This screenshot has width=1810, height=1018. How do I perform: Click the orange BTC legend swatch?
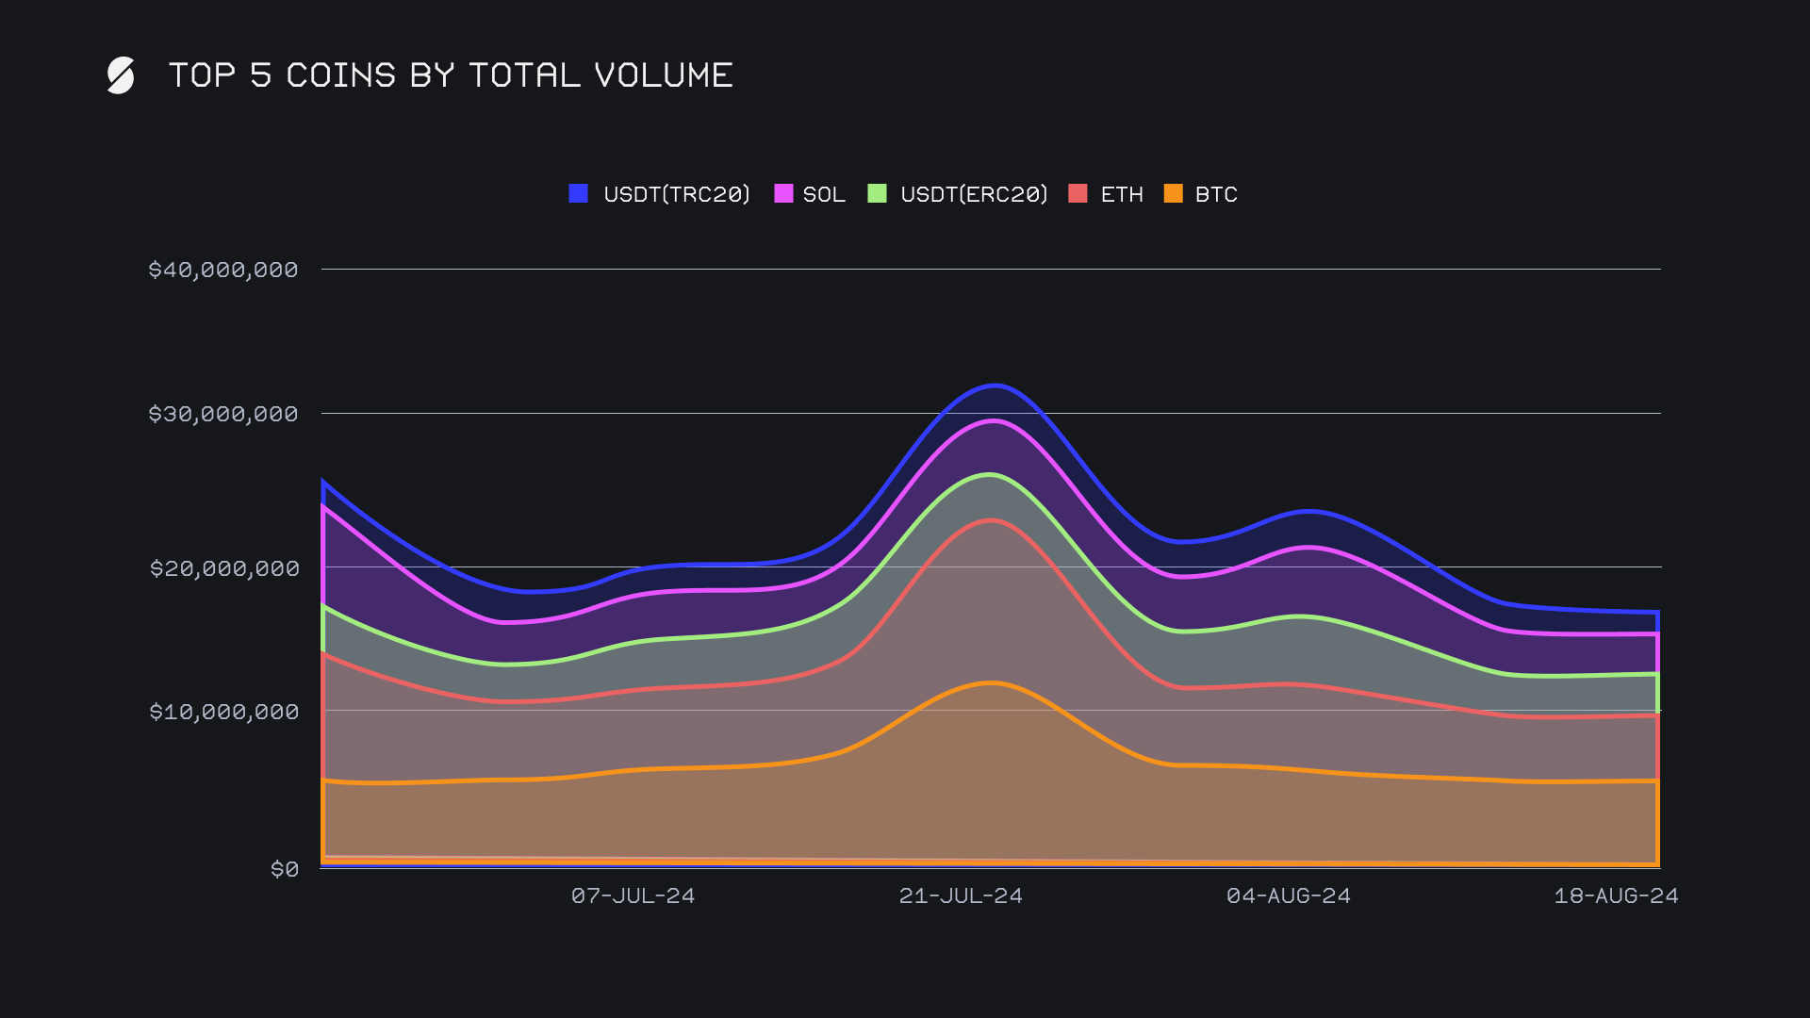1173,193
